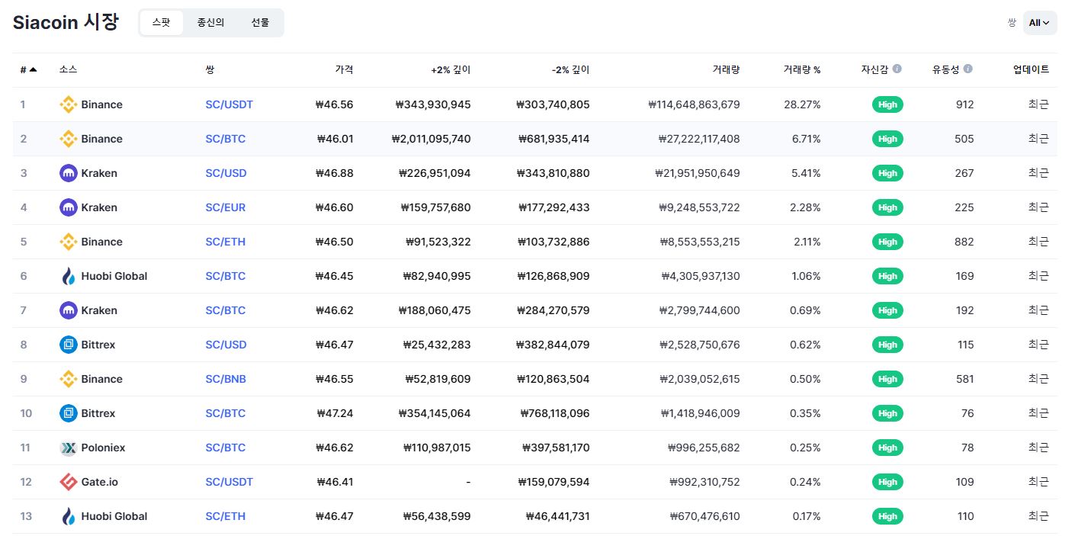Switch to the 선물 tab
Image resolution: width=1075 pixels, height=536 pixels.
click(260, 23)
